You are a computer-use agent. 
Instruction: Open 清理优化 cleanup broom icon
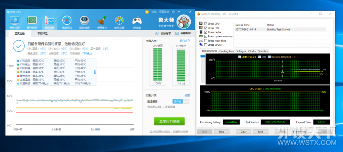coord(102,23)
